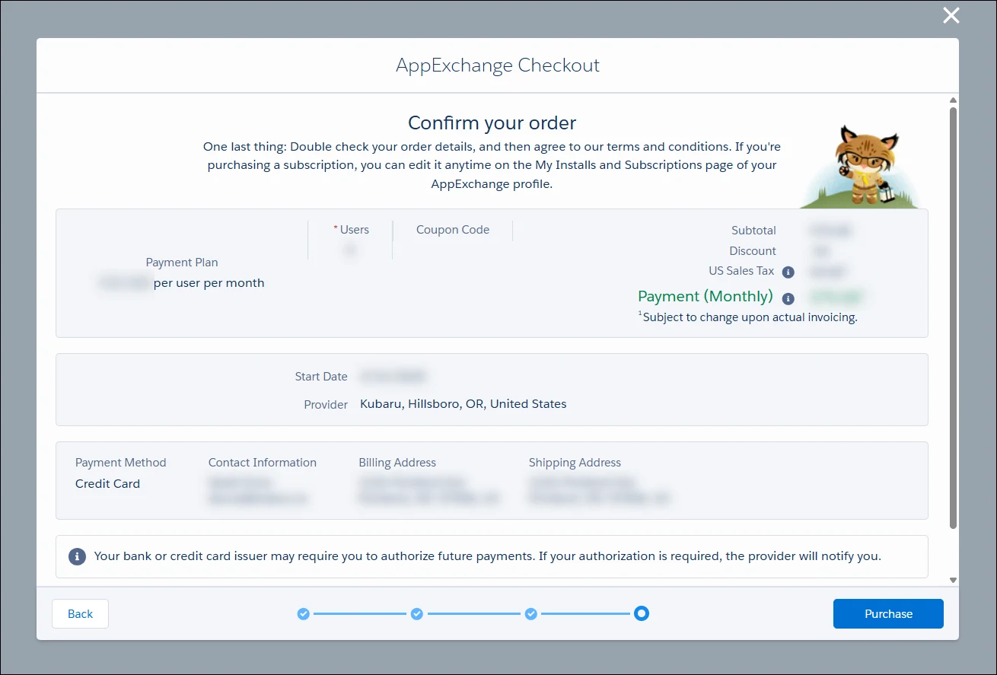Click the first completed progress step
Image resolution: width=997 pixels, height=675 pixels.
click(303, 613)
